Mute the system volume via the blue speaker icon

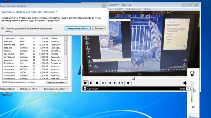(193, 107)
